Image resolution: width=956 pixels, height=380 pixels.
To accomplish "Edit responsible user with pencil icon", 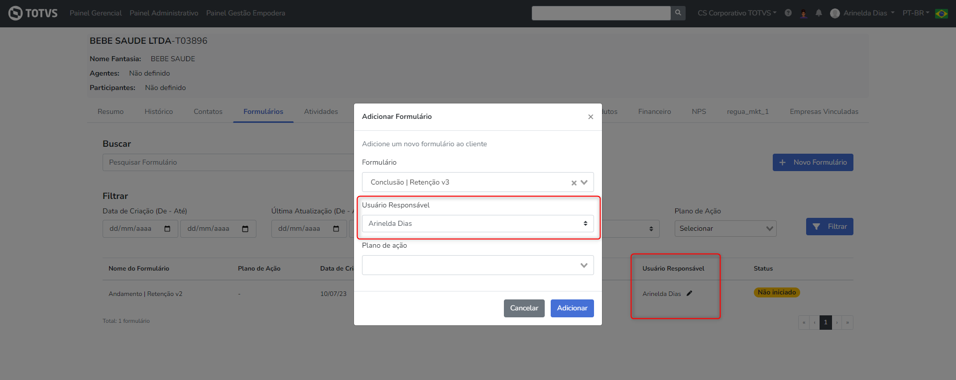I will pos(690,293).
